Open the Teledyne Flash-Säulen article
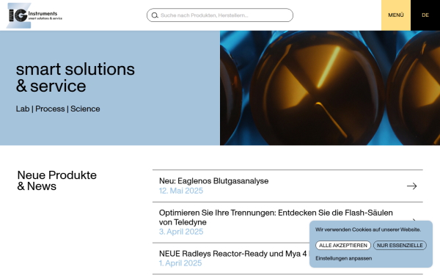This screenshot has height=275, width=440. pos(276,217)
